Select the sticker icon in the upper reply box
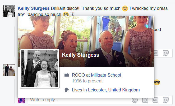The width and height of the screenshot is (175, 106). [166, 53]
